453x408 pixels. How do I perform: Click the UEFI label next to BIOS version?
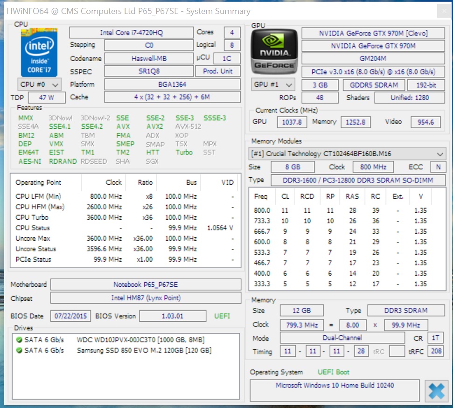222,316
